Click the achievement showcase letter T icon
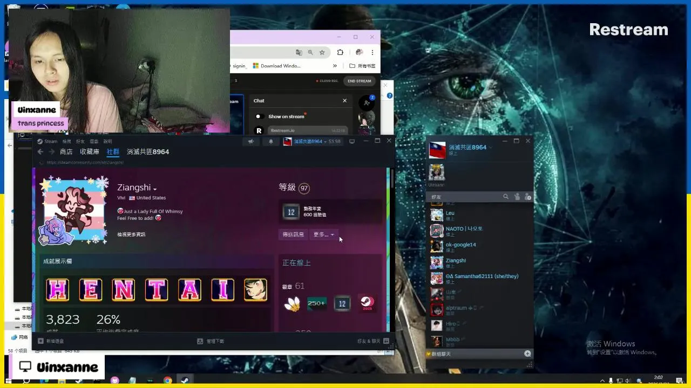Image resolution: width=691 pixels, height=388 pixels. [157, 290]
